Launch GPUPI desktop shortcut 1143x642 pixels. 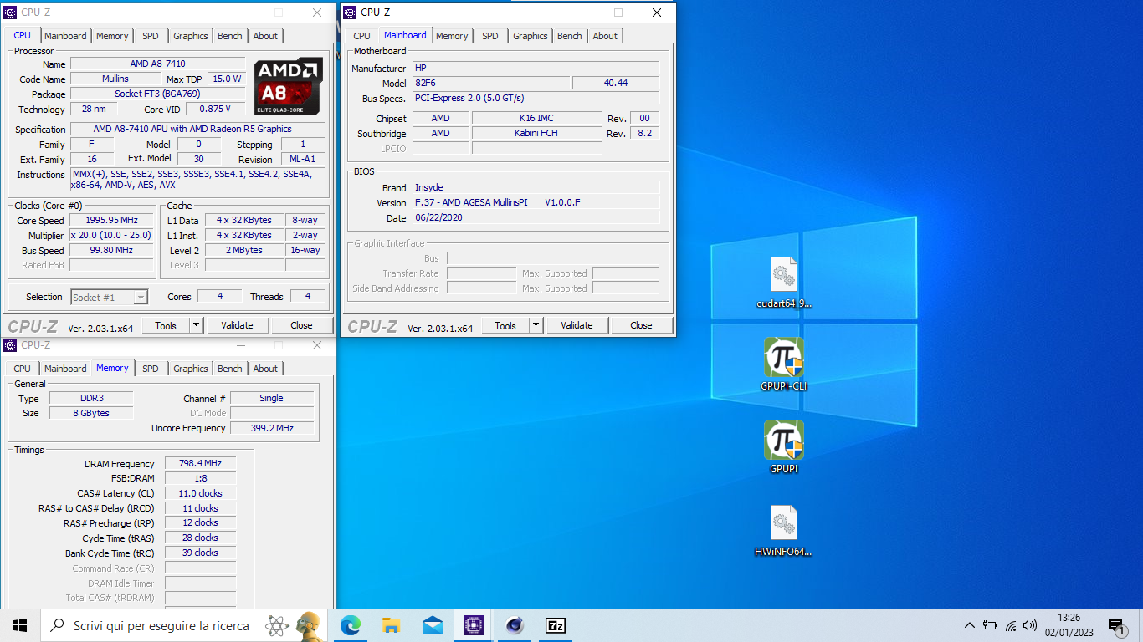tap(784, 447)
